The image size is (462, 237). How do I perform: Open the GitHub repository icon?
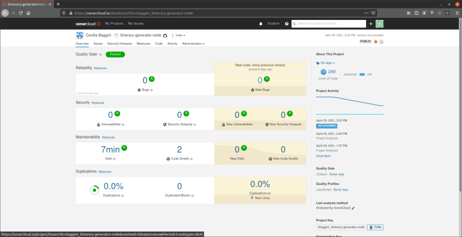[x=165, y=35]
